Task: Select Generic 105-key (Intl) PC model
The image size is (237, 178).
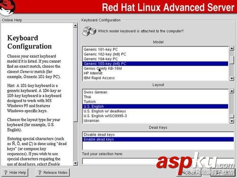Action: click(x=155, y=64)
